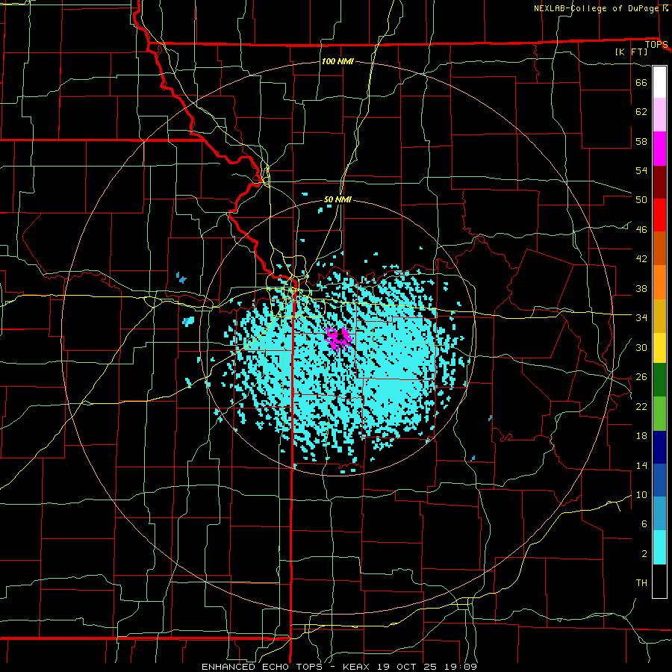Image resolution: width=672 pixels, height=672 pixels.
Task: Click the "62" legend value
Action: pos(641,112)
